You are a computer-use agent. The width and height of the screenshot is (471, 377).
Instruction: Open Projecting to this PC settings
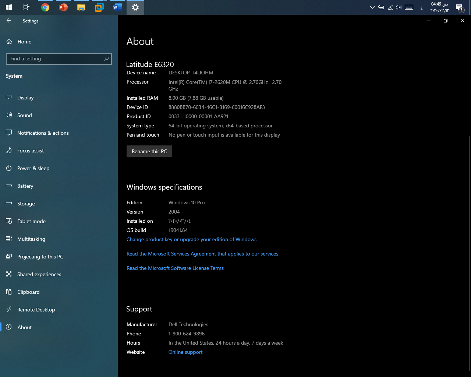[59, 257]
